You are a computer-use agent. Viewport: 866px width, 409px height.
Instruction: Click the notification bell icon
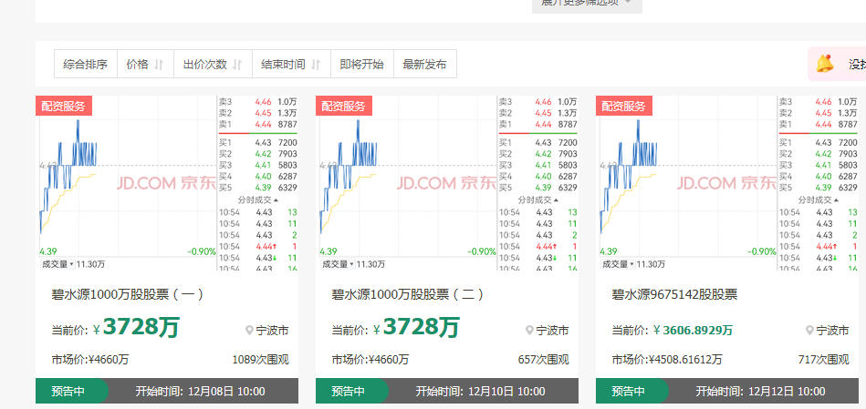826,64
